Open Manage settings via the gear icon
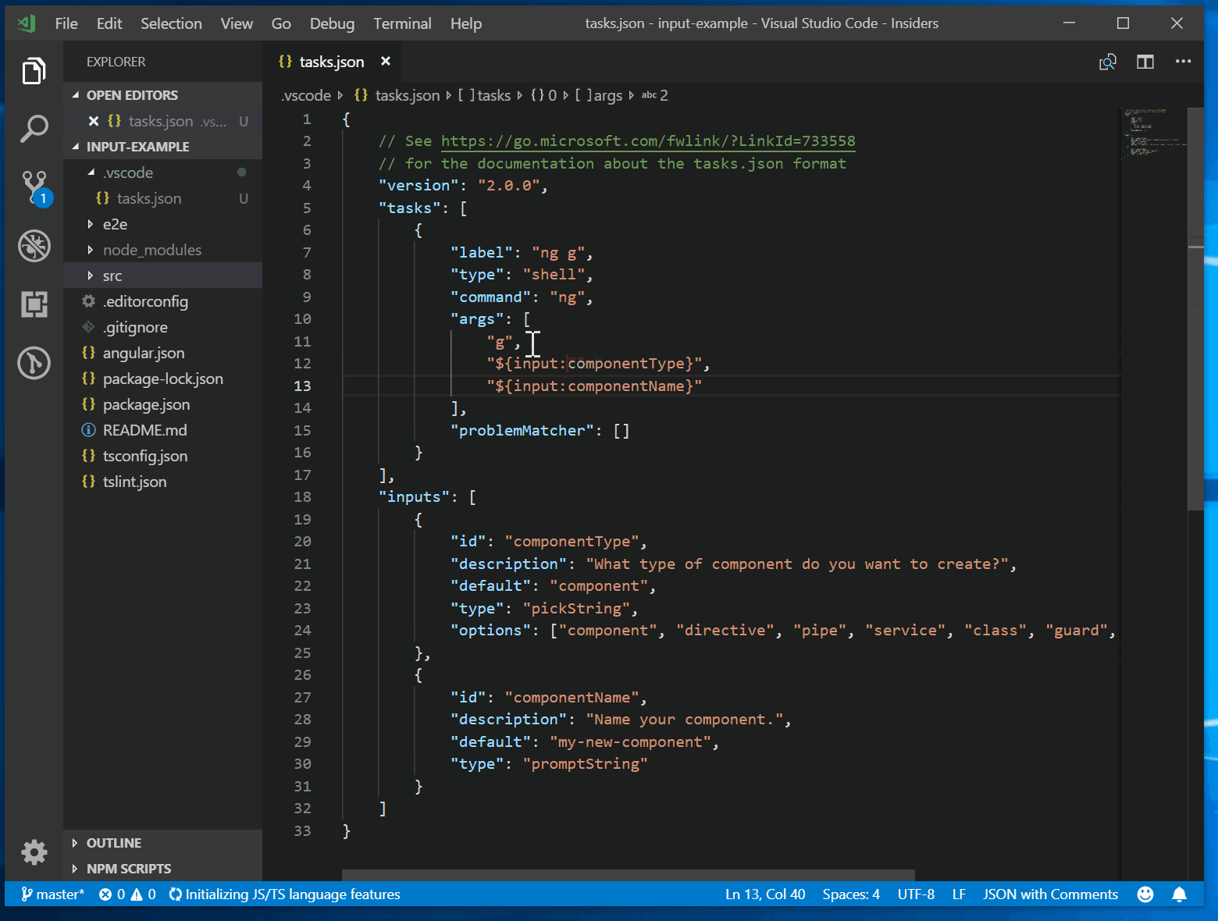 34,852
